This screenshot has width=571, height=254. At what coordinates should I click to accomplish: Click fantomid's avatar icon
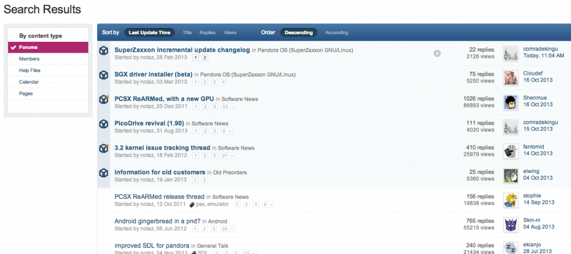[x=511, y=151]
